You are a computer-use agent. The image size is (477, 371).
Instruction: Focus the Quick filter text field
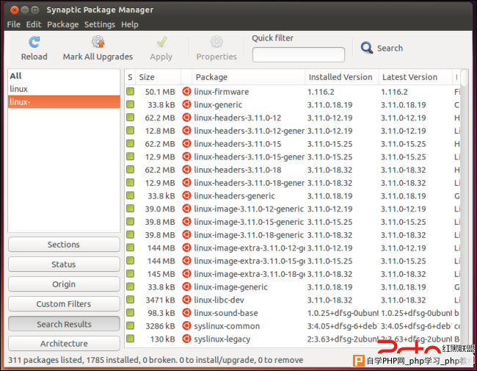299,55
